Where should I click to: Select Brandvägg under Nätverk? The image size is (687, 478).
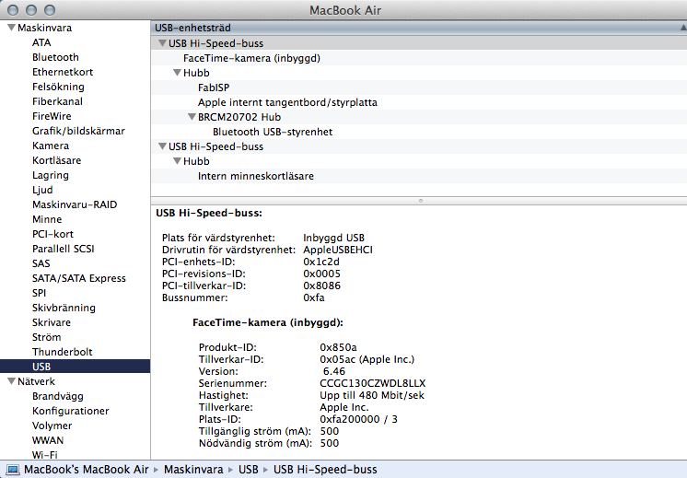point(58,396)
